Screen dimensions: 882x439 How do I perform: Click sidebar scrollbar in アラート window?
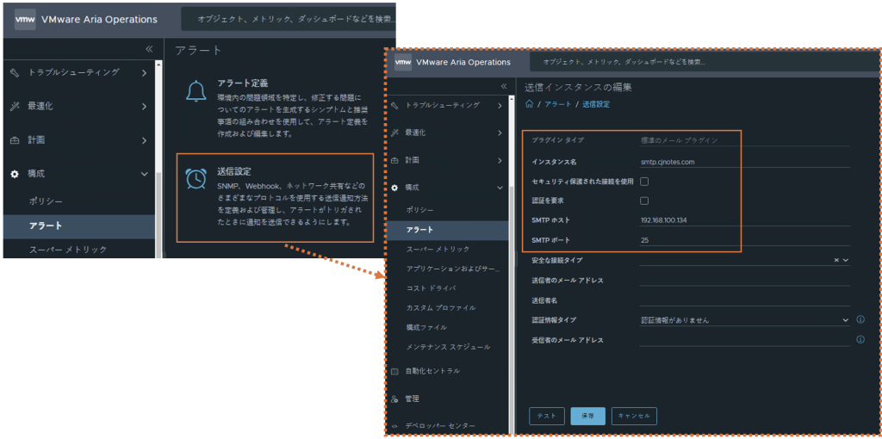pos(158,215)
